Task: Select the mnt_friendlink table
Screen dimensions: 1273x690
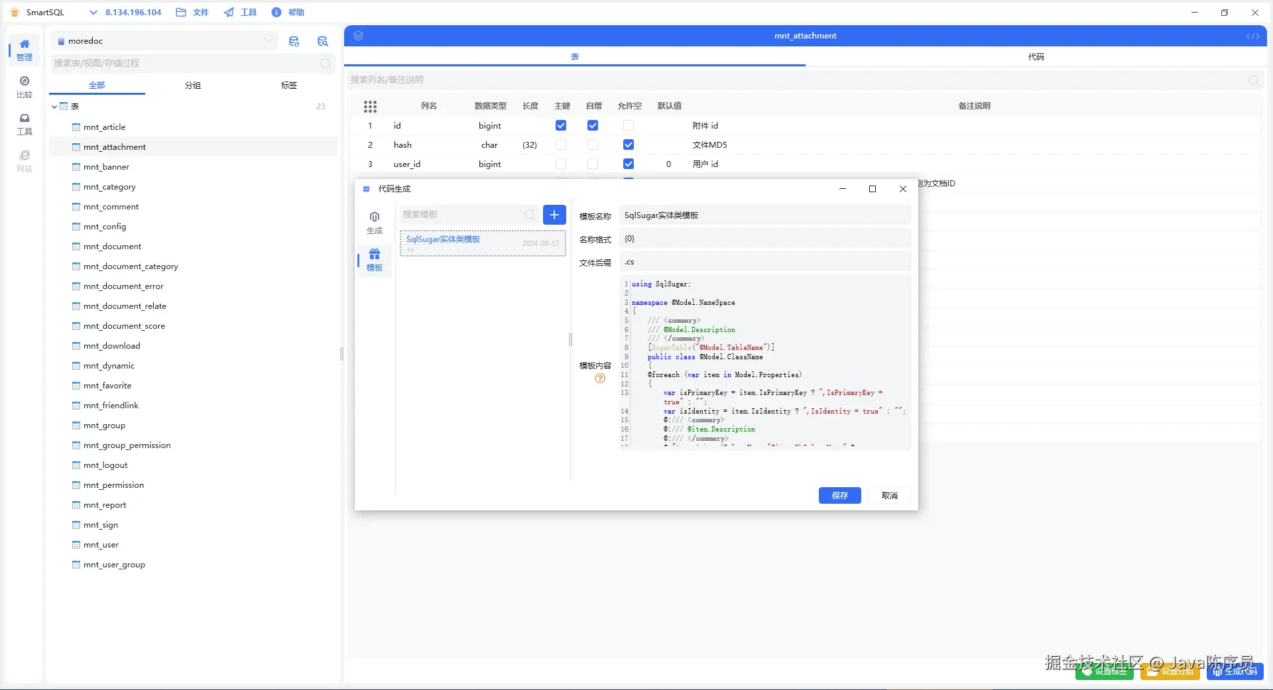Action: click(111, 406)
